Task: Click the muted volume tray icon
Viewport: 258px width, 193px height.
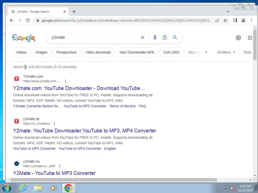Action: coord(233,188)
